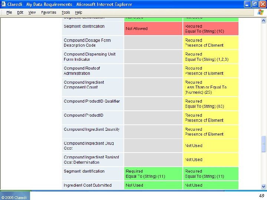
Task: Click 'Compound ProductID Qualifier' label
Action: (92, 101)
